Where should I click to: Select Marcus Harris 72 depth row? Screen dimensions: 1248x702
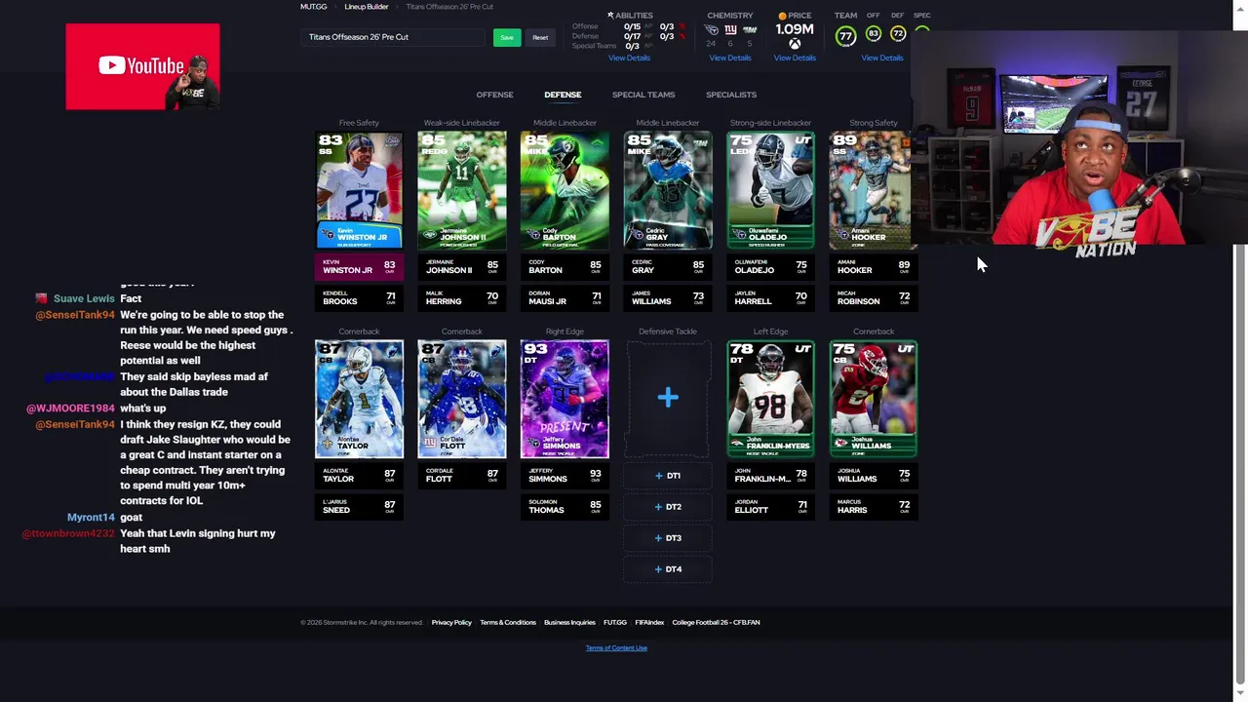click(x=874, y=506)
